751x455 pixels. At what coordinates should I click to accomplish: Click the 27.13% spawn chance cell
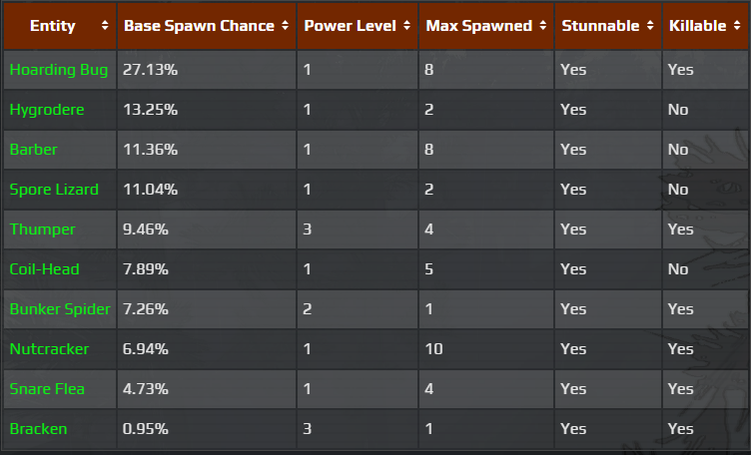(x=150, y=70)
